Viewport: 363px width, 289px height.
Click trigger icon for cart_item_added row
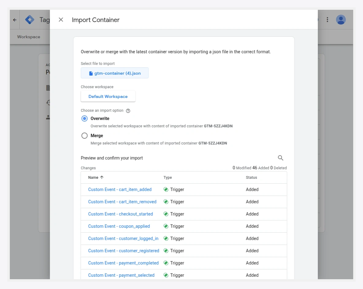pyautogui.click(x=166, y=190)
